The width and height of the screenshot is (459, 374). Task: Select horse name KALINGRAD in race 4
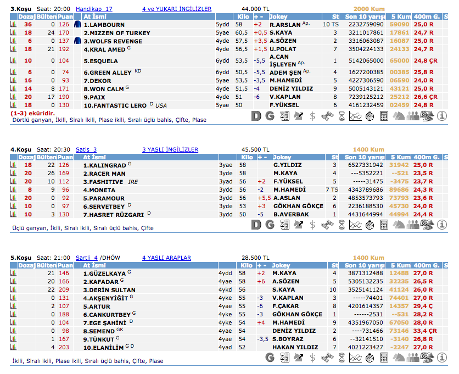coord(104,165)
